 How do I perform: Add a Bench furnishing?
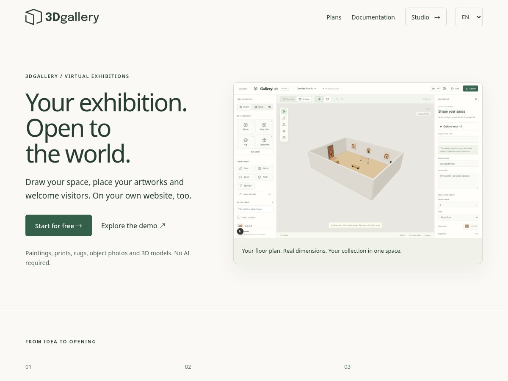246,177
